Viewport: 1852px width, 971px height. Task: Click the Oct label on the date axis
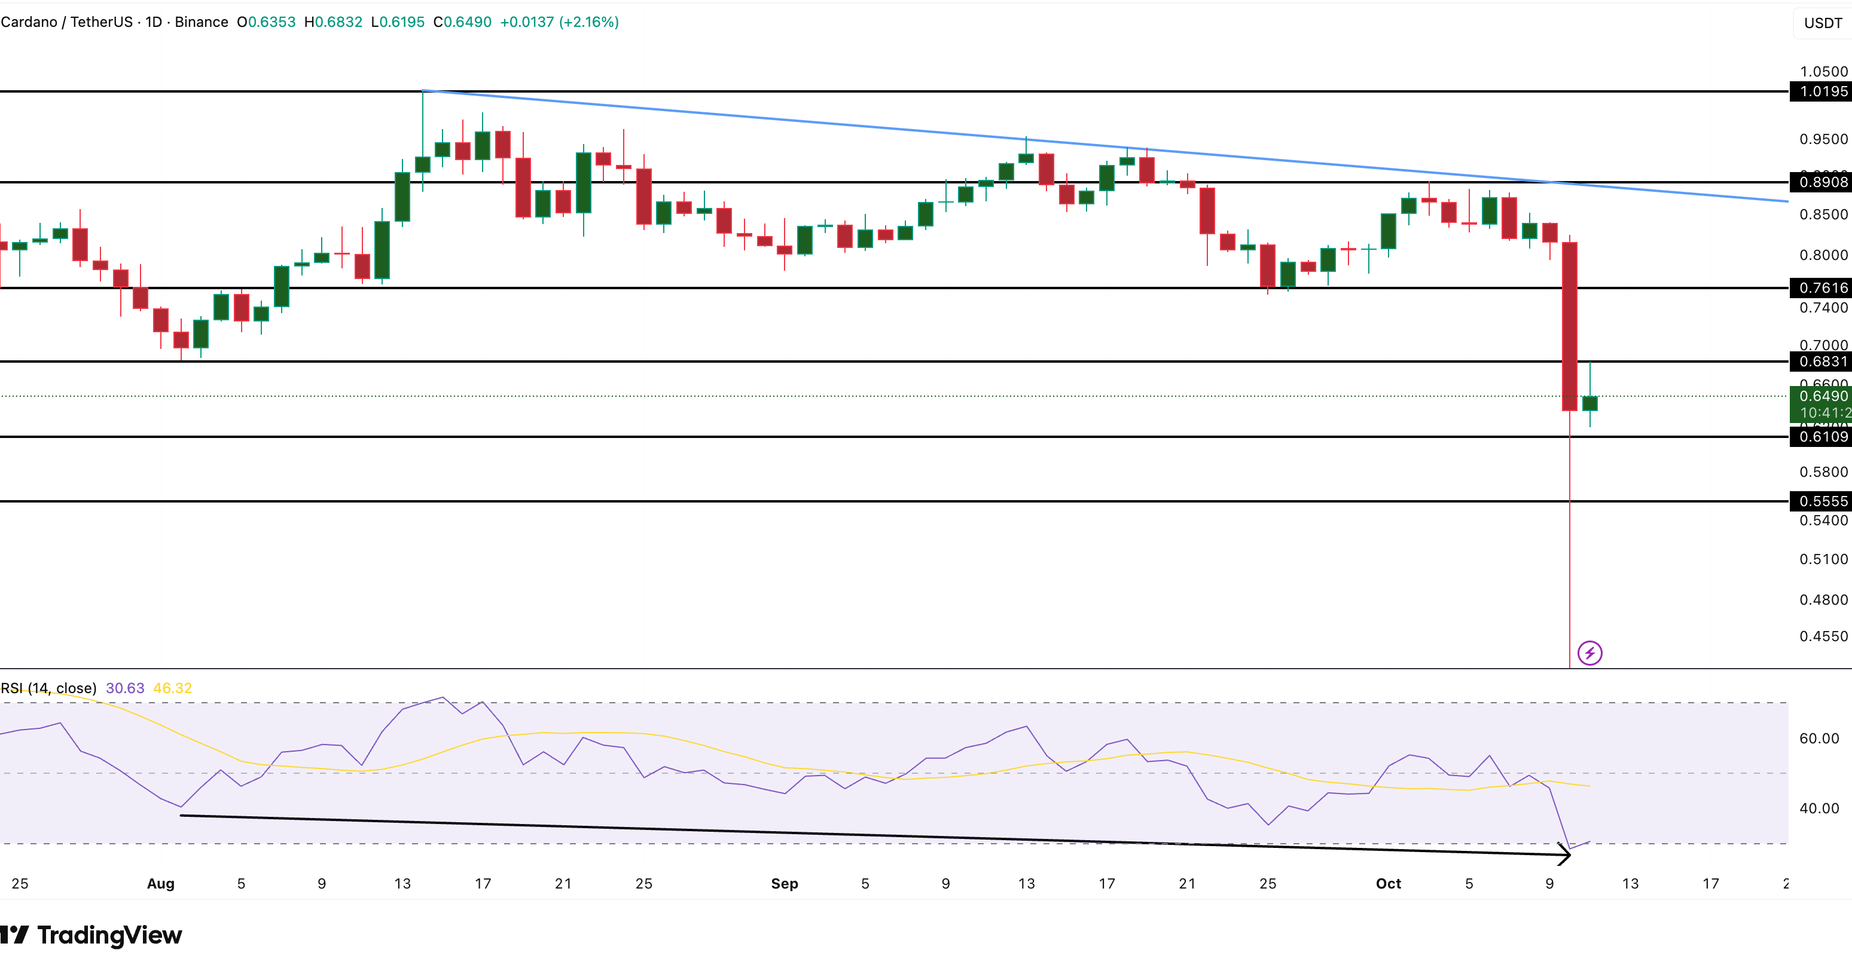point(1389,884)
